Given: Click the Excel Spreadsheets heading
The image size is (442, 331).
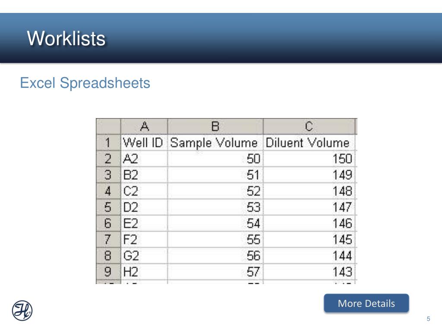Looking at the screenshot, I should (85, 83).
